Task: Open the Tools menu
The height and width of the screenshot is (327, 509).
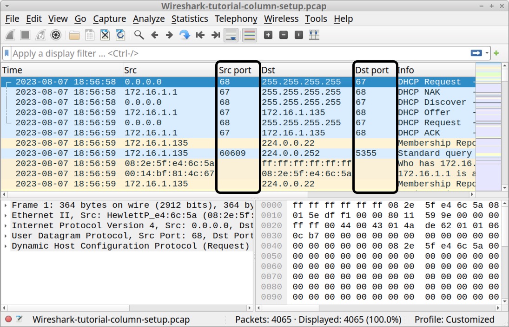Action: pos(316,19)
